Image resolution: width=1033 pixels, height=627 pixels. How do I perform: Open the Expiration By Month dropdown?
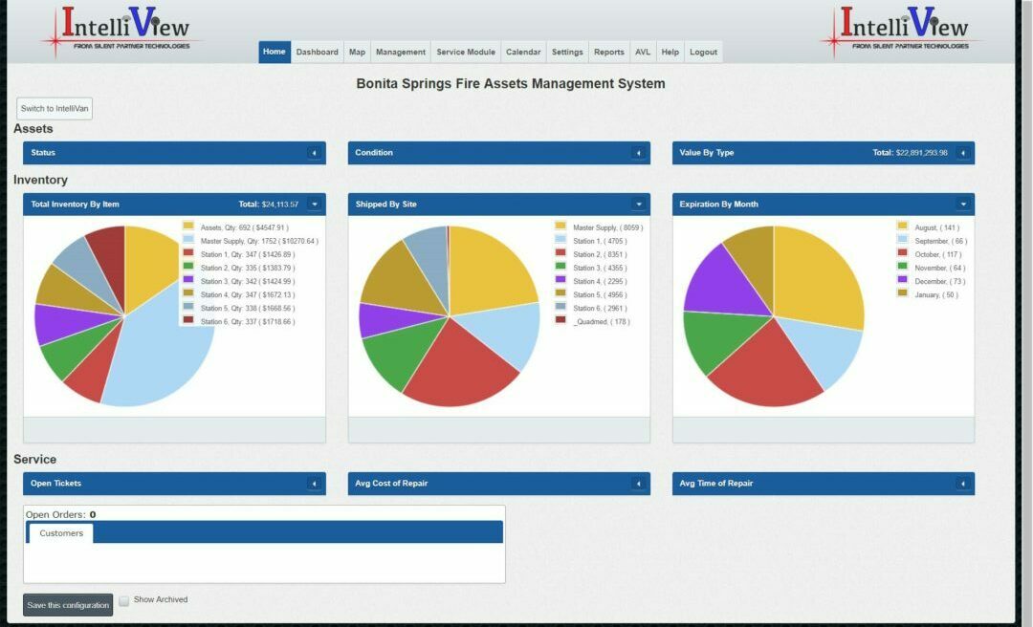(963, 204)
